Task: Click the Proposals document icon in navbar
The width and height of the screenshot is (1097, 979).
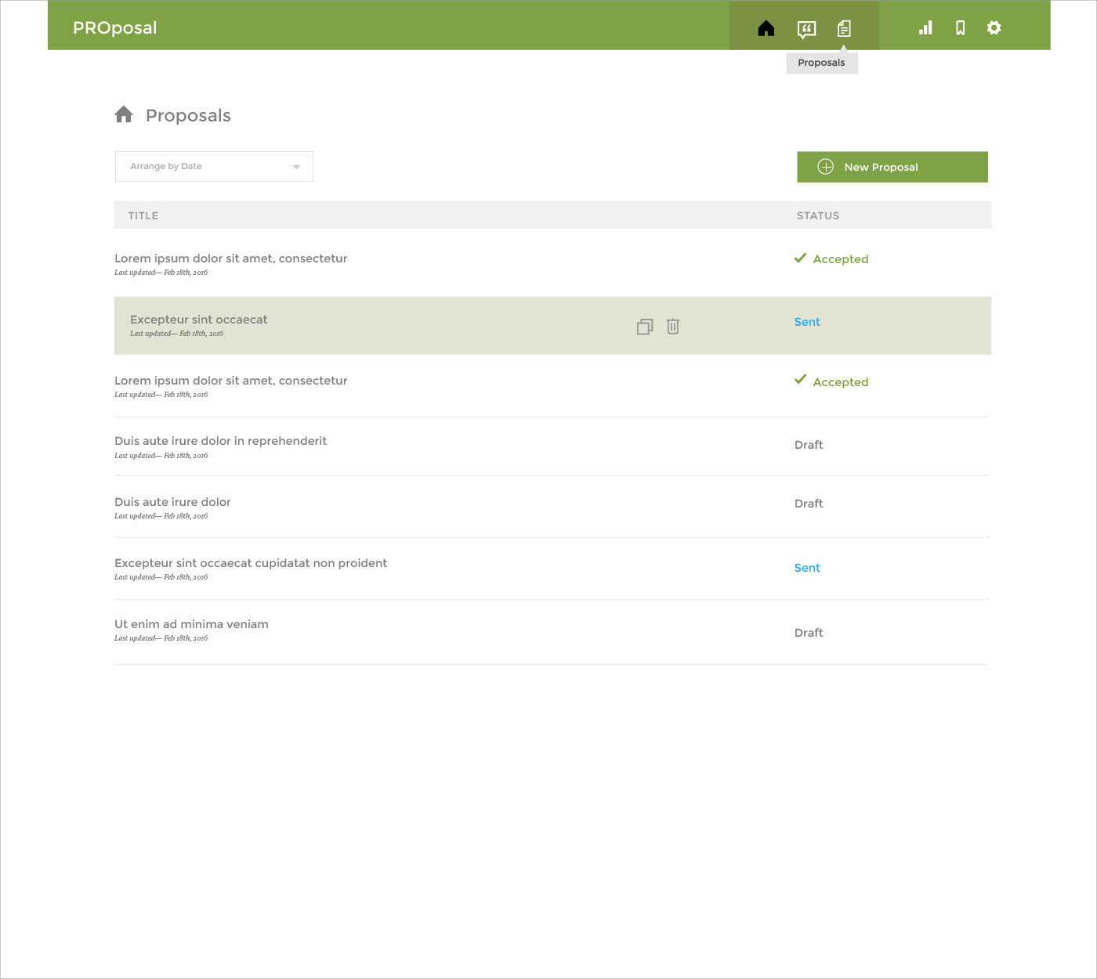Action: pos(844,29)
